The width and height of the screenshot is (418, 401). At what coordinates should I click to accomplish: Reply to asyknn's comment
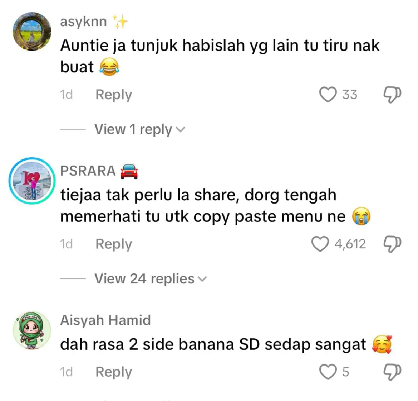pyautogui.click(x=114, y=95)
